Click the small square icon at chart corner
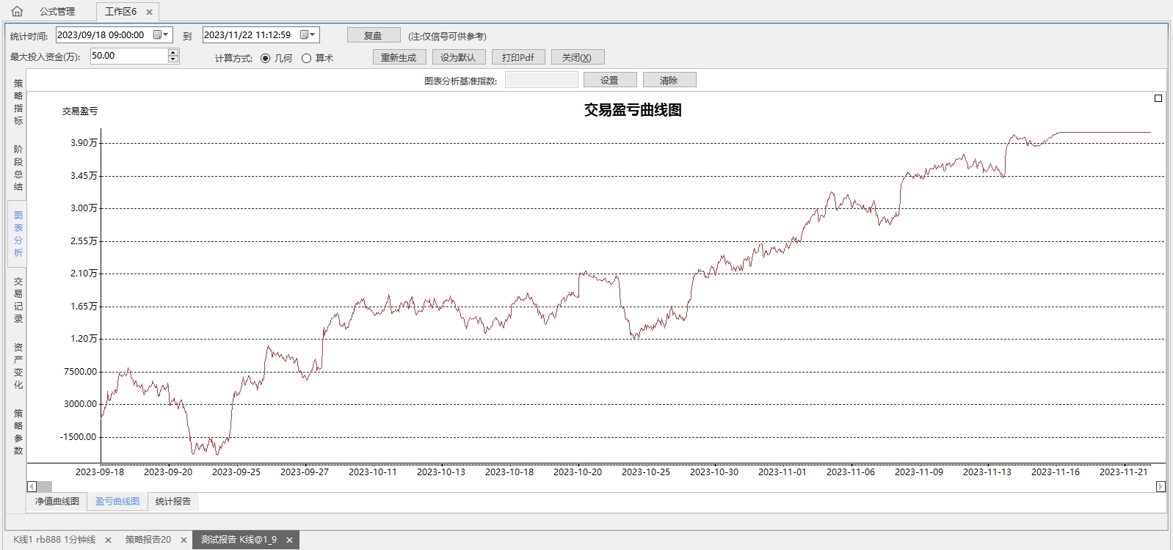This screenshot has height=550, width=1173. pyautogui.click(x=1158, y=98)
